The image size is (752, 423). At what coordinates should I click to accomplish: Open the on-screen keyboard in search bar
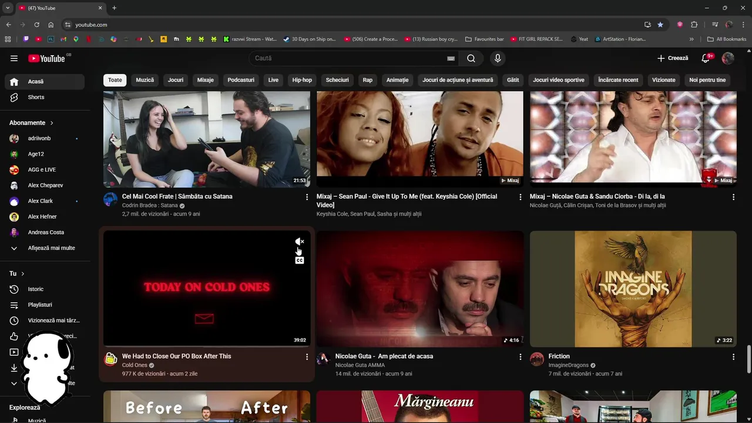pos(451,58)
